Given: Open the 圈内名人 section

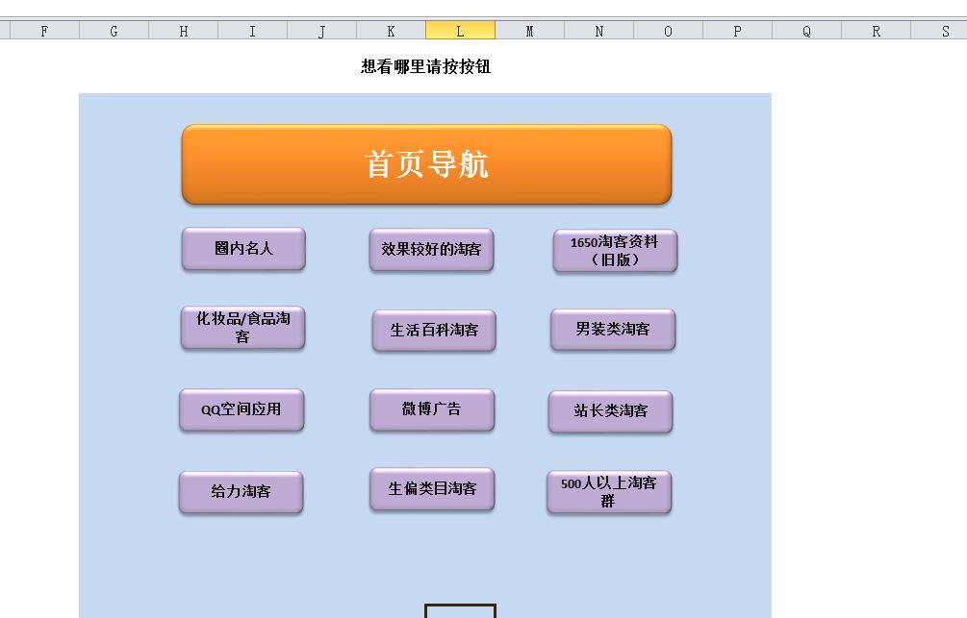Looking at the screenshot, I should coord(243,249).
